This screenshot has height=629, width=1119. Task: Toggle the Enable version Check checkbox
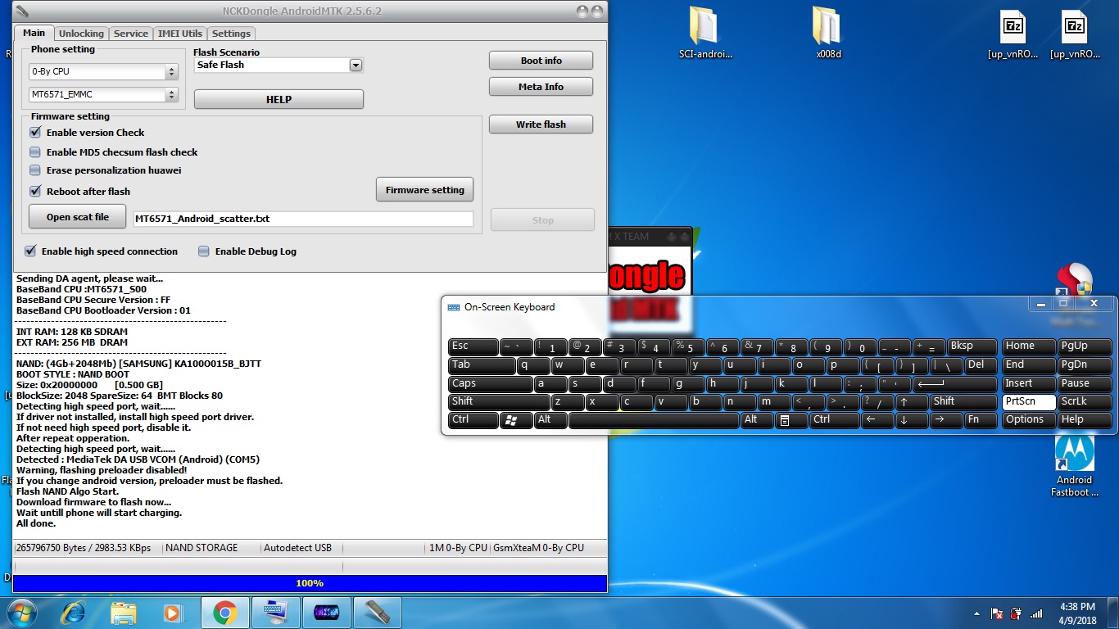coord(35,133)
